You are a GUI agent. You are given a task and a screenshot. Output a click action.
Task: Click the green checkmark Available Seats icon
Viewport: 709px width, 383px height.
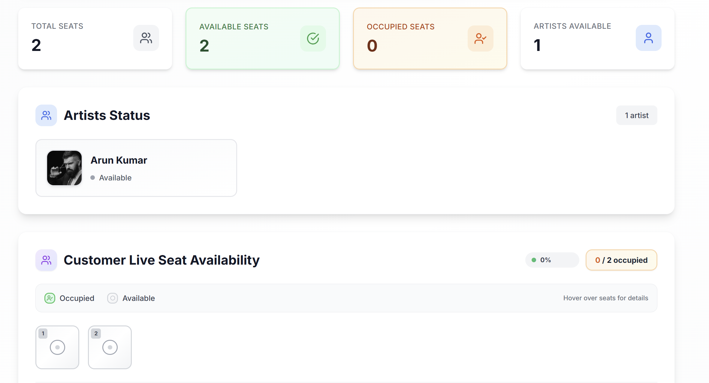pyautogui.click(x=313, y=38)
